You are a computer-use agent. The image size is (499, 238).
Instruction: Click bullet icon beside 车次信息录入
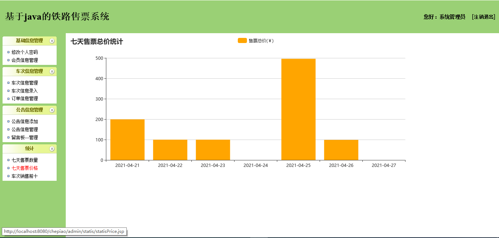8,91
